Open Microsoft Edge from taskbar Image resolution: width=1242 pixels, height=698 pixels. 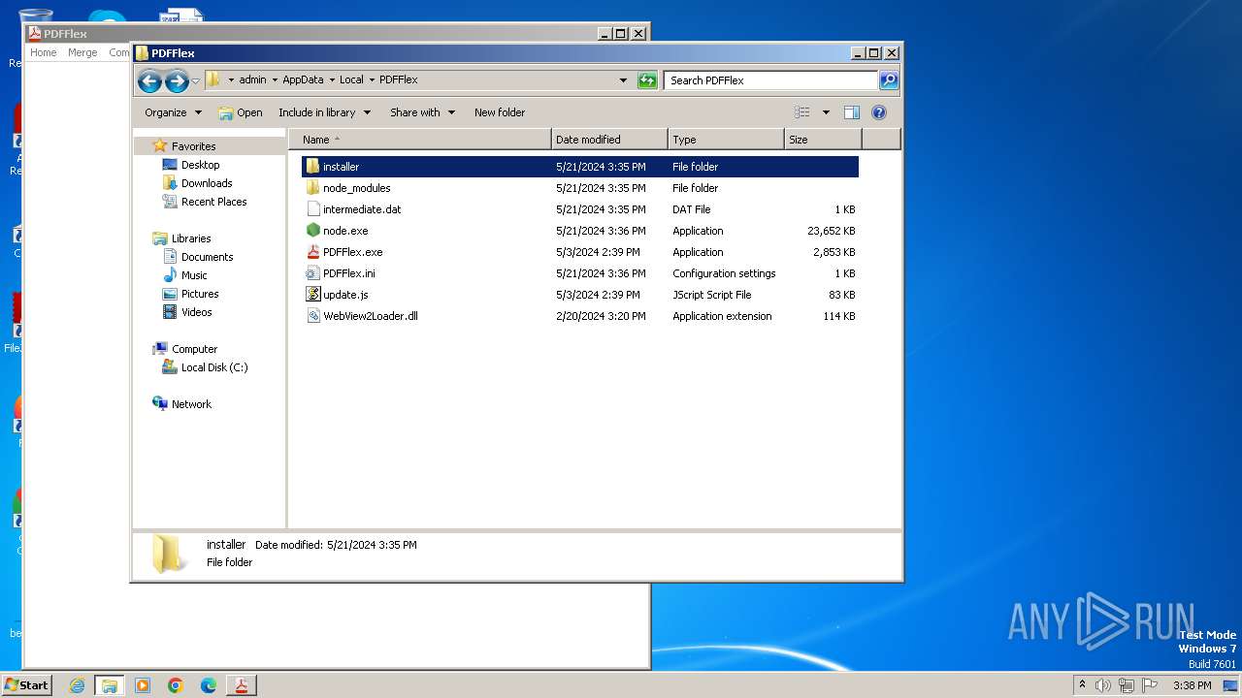(209, 685)
